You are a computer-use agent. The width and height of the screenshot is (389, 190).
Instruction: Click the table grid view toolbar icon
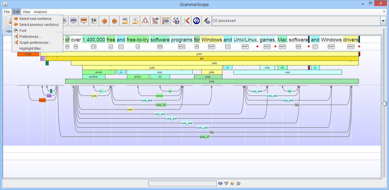166,20
